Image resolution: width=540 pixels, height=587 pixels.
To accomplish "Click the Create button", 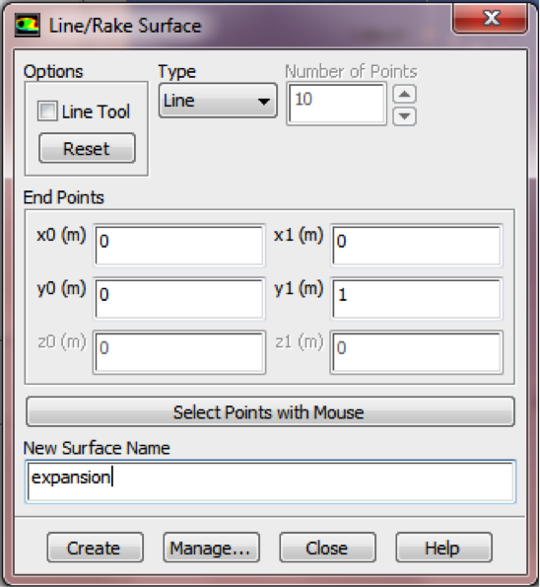I will 95,548.
